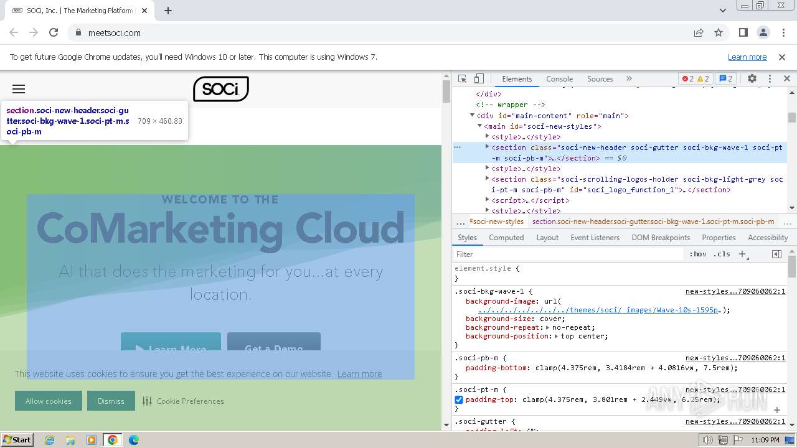
Task: Open the Chrome profile avatar
Action: [763, 32]
